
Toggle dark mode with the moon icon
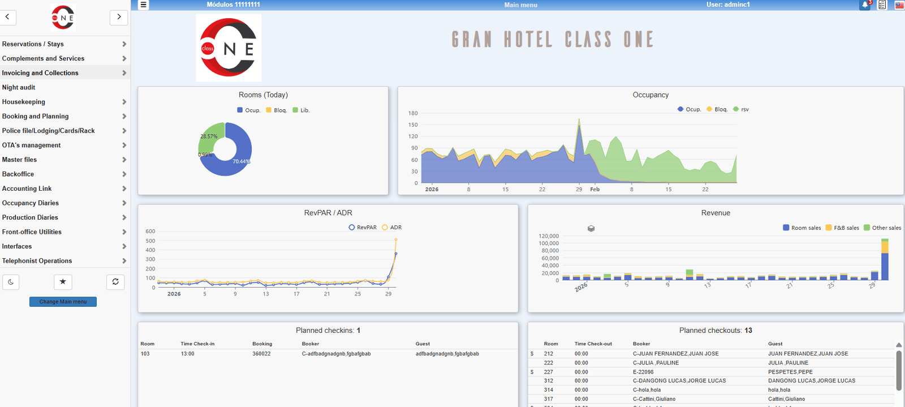11,282
